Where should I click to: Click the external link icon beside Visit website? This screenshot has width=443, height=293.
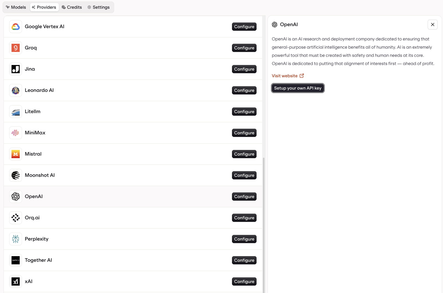pyautogui.click(x=302, y=76)
